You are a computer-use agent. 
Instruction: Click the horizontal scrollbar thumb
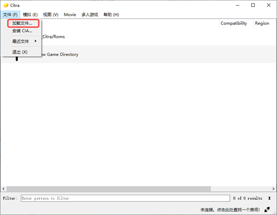tap(108, 189)
